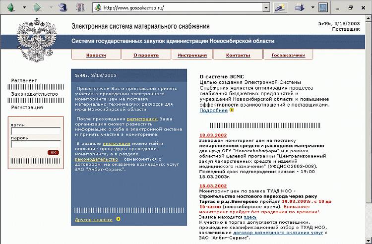
Task: Open the Новости tab
Action: pos(96,55)
